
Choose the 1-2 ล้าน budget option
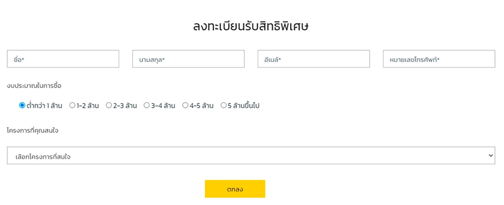click(x=72, y=105)
